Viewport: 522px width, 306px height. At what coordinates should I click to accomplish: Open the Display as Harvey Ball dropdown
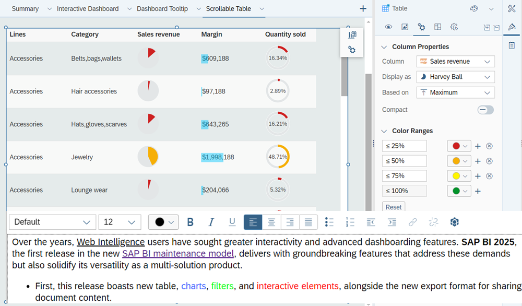(455, 77)
